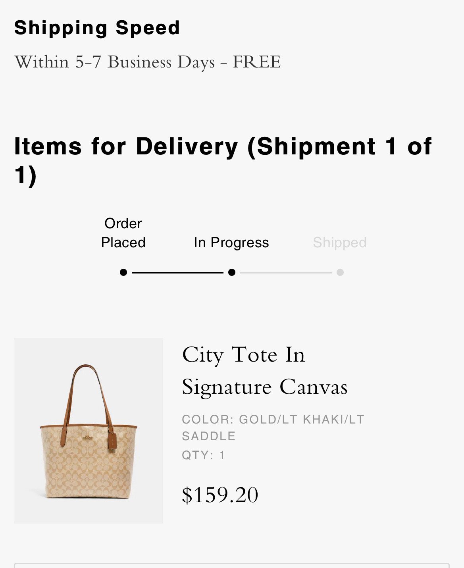Click the In Progress step dot
The height and width of the screenshot is (568, 464).
232,272
